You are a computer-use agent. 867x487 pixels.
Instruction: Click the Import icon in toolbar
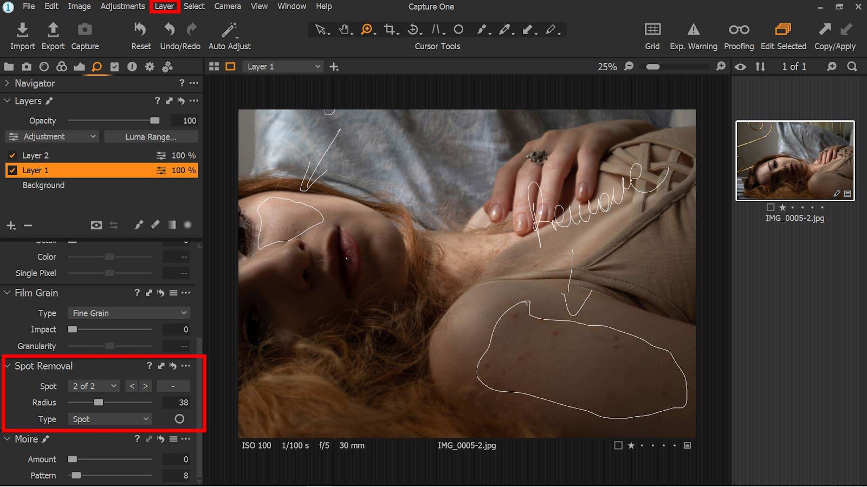coord(22,30)
